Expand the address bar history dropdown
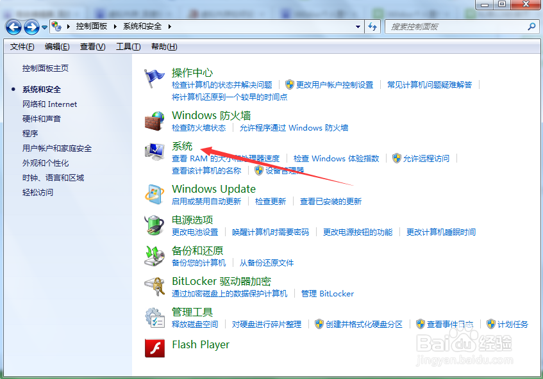543x379 pixels. [x=358, y=27]
